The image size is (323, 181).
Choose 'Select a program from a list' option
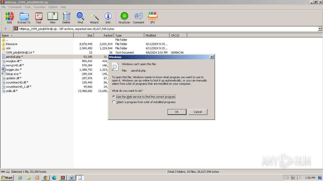(114, 102)
